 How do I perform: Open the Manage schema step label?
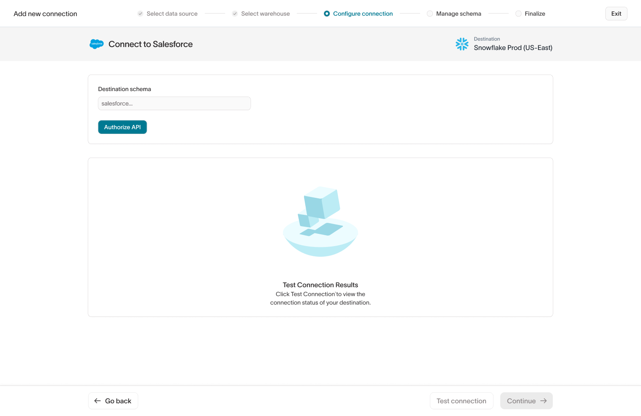tap(458, 14)
